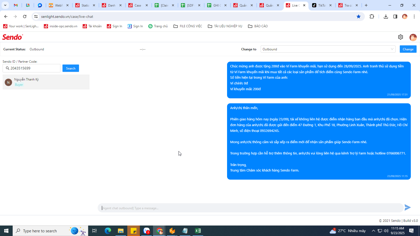This screenshot has height=236, width=420.
Task: Show hidden system tray icons
Action: coord(373,231)
